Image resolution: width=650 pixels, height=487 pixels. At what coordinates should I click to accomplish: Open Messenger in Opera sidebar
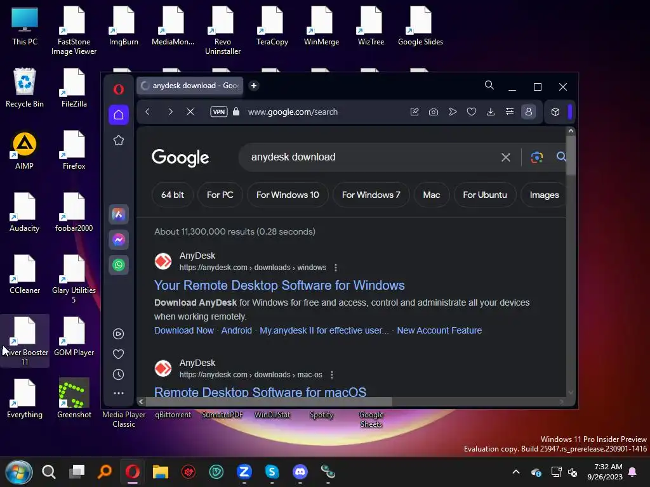[x=119, y=240]
